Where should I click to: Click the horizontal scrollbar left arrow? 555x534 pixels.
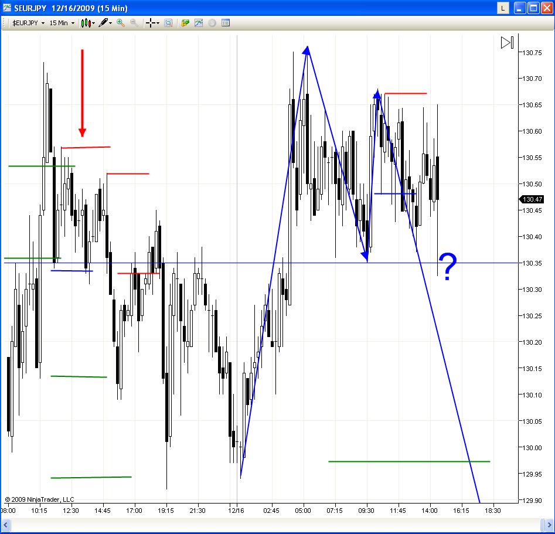5,525
